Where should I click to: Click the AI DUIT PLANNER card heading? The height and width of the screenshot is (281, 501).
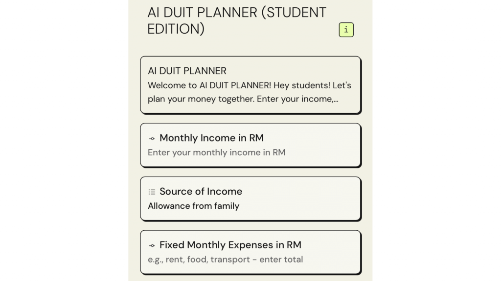click(x=187, y=71)
